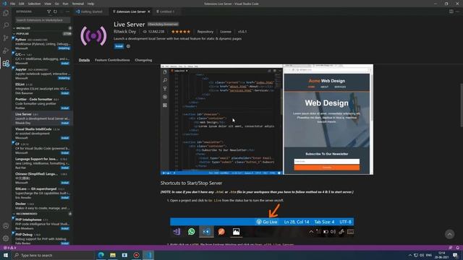Click the errors and warnings status indicator
Screen dimensions: 463x260
9,248
